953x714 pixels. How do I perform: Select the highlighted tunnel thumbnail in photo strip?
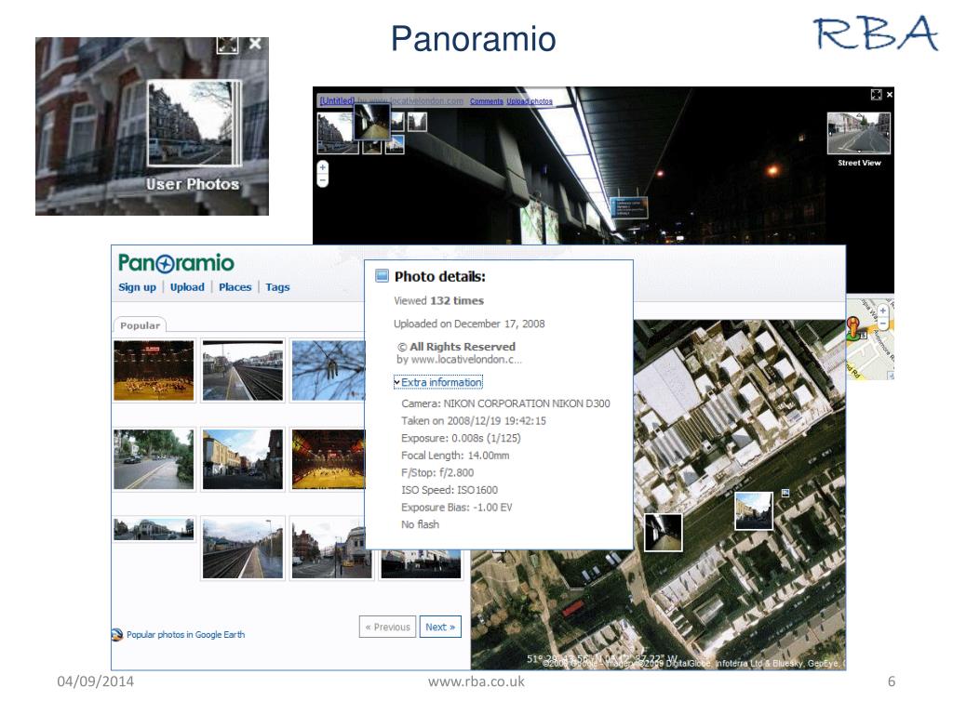click(x=372, y=122)
